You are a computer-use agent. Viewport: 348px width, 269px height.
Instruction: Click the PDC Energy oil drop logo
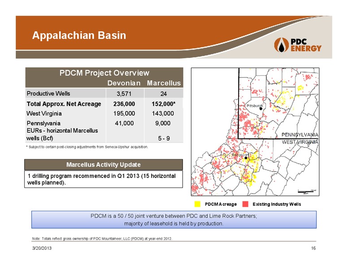(281, 45)
